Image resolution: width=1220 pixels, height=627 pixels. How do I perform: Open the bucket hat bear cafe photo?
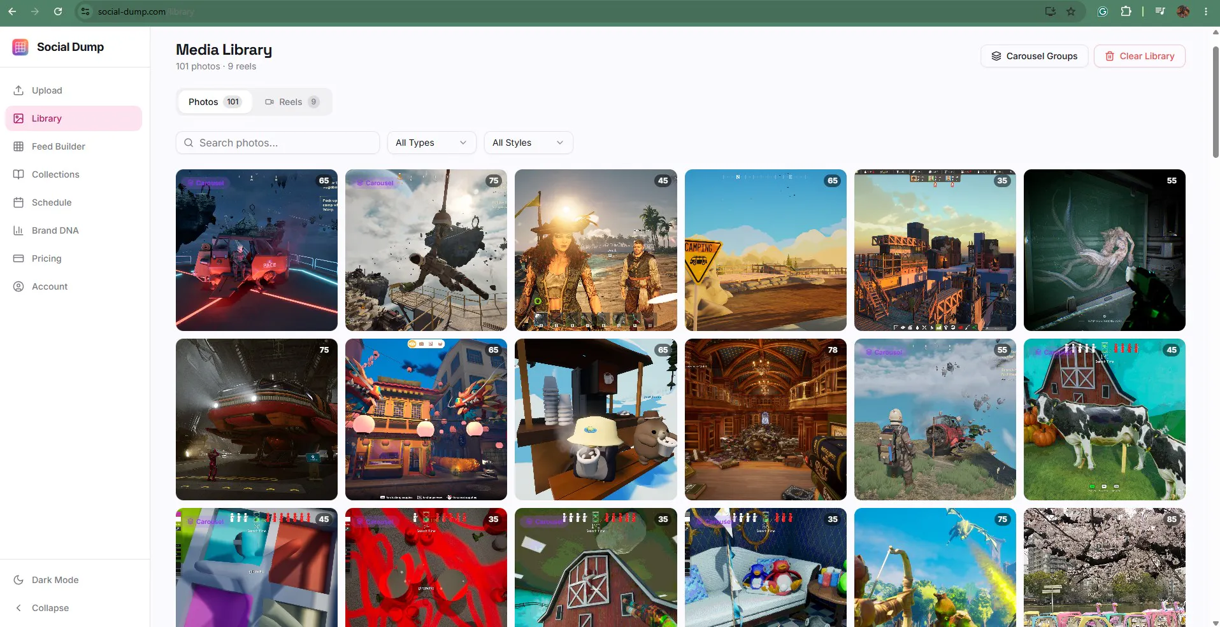click(x=596, y=419)
